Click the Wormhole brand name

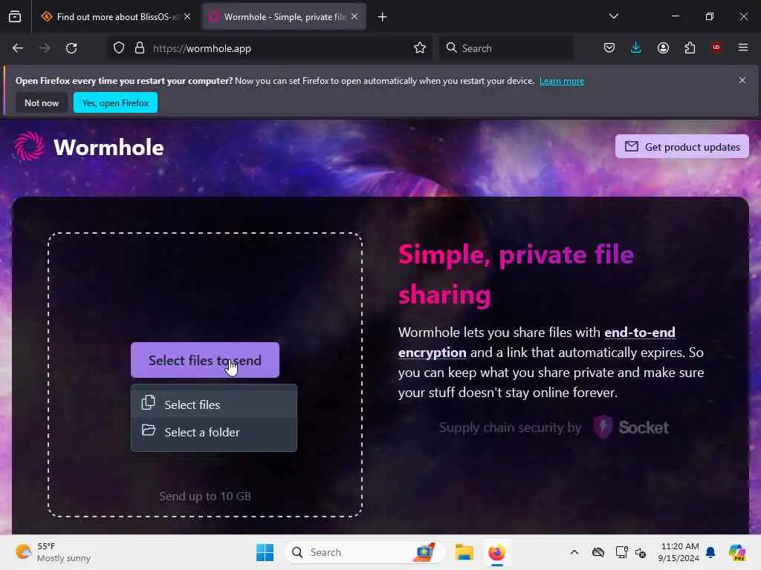(x=109, y=148)
